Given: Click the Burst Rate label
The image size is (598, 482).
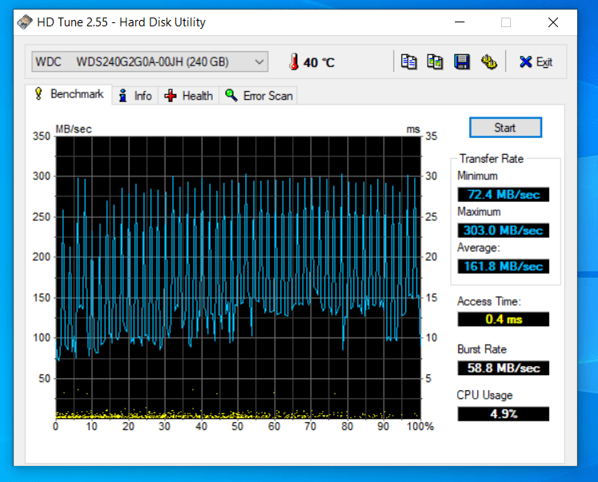Looking at the screenshot, I should 482,349.
